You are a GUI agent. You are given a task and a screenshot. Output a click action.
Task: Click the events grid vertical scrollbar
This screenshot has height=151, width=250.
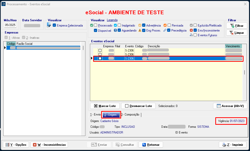(x=245, y=72)
